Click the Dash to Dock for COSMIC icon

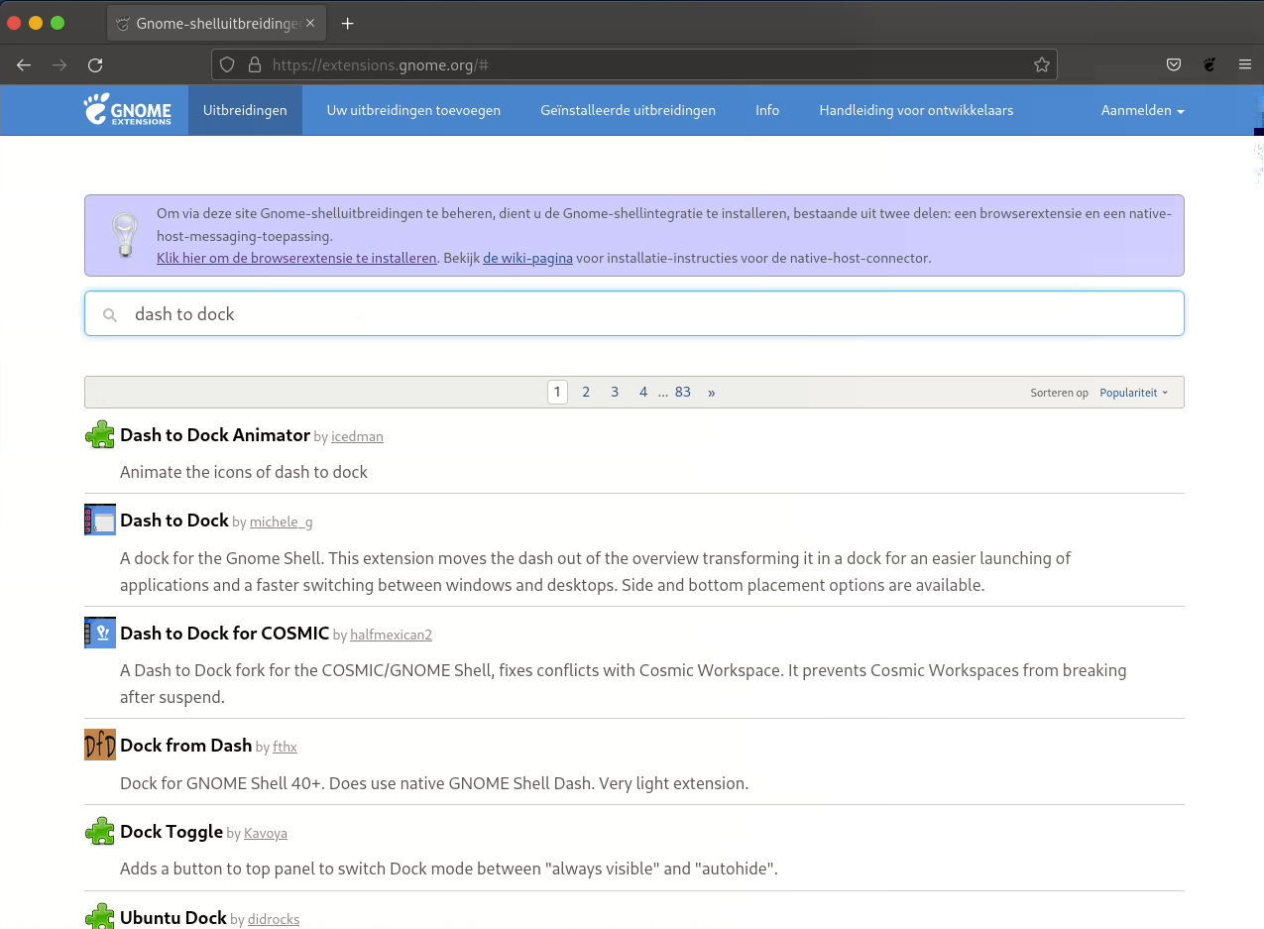point(100,633)
